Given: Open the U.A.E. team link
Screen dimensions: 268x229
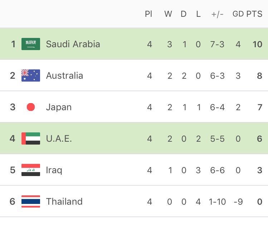Looking at the screenshot, I should click(59, 138).
